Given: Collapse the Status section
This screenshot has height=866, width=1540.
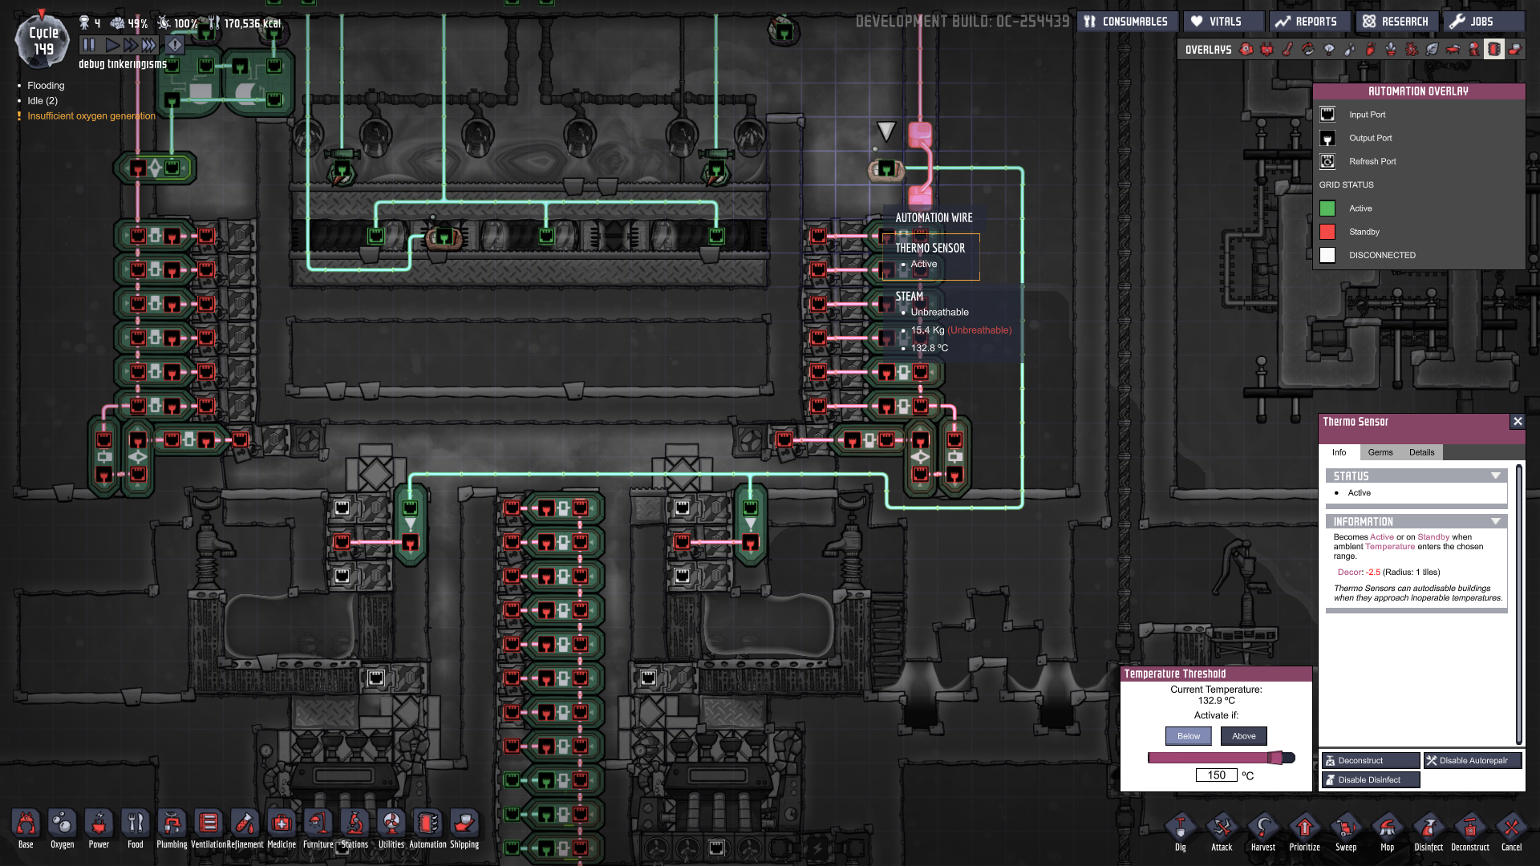Looking at the screenshot, I should pos(1495,476).
